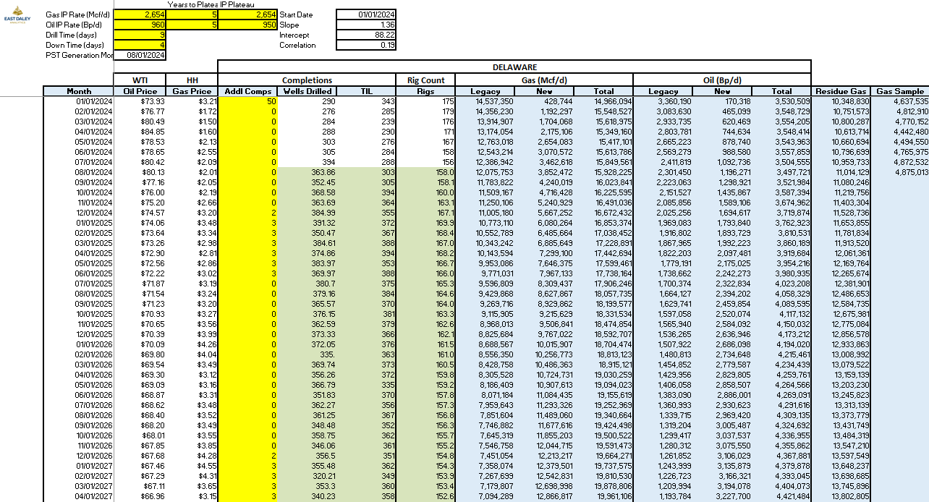
Task: Select the Oil IP Rate cell showing 960
Action: (x=140, y=25)
